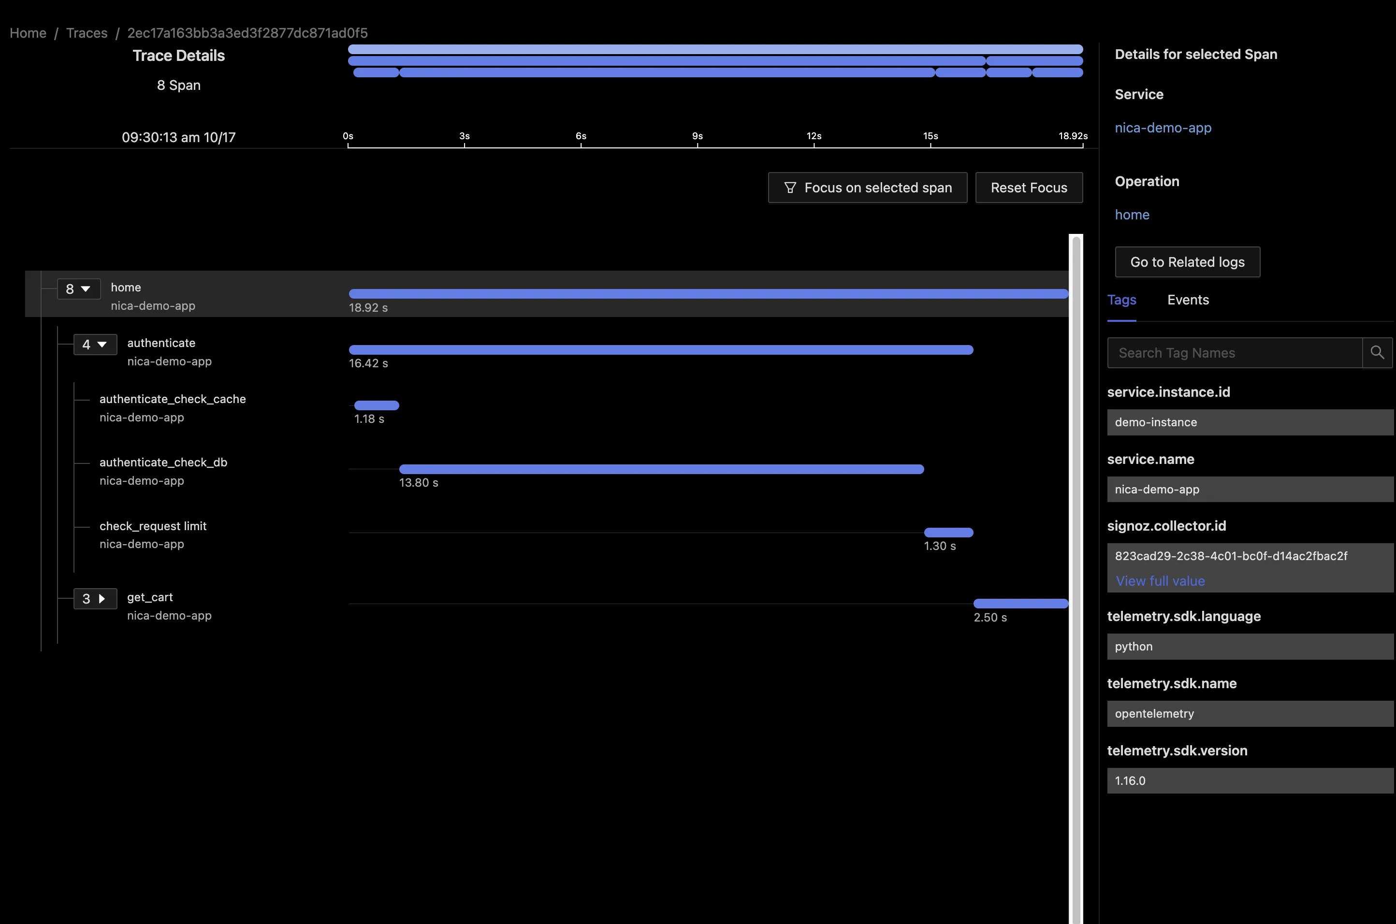This screenshot has width=1396, height=924.
Task: Click View full value link
Action: pyautogui.click(x=1160, y=581)
